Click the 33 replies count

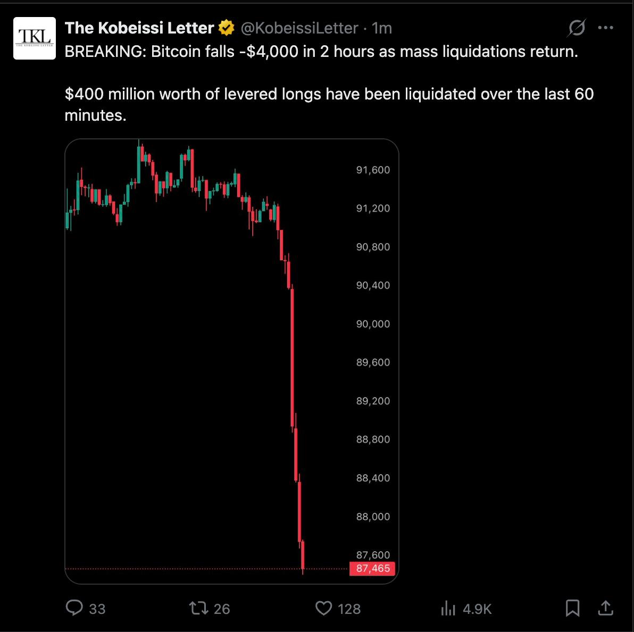coord(97,609)
